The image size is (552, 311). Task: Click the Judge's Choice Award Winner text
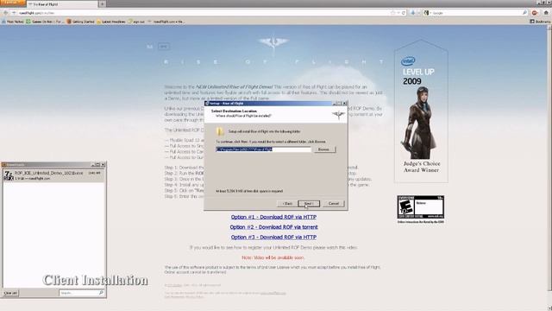tap(422, 167)
